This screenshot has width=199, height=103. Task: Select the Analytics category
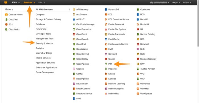coord(40,48)
